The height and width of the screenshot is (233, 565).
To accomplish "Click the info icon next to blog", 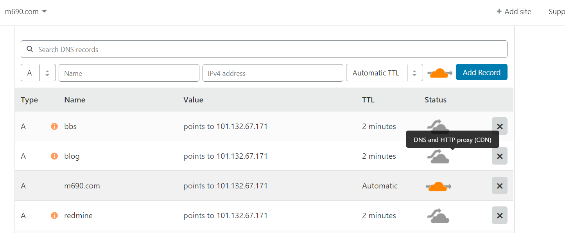I will pyautogui.click(x=54, y=156).
